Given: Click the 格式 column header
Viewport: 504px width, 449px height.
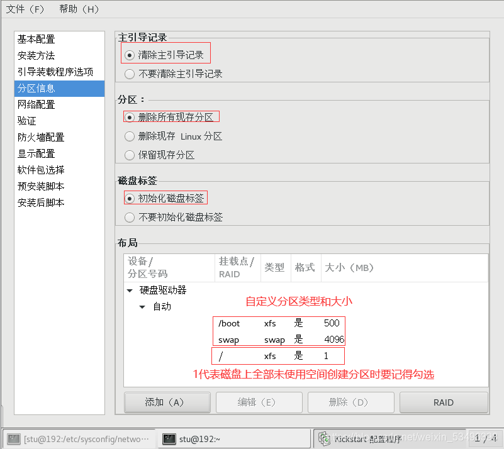Looking at the screenshot, I should [306, 268].
